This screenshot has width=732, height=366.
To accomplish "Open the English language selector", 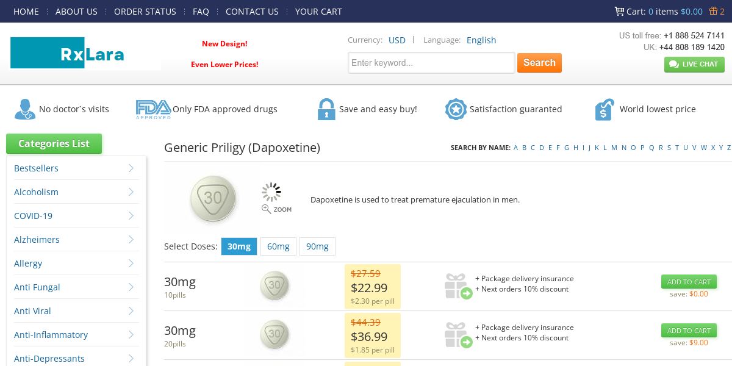I will [x=481, y=40].
